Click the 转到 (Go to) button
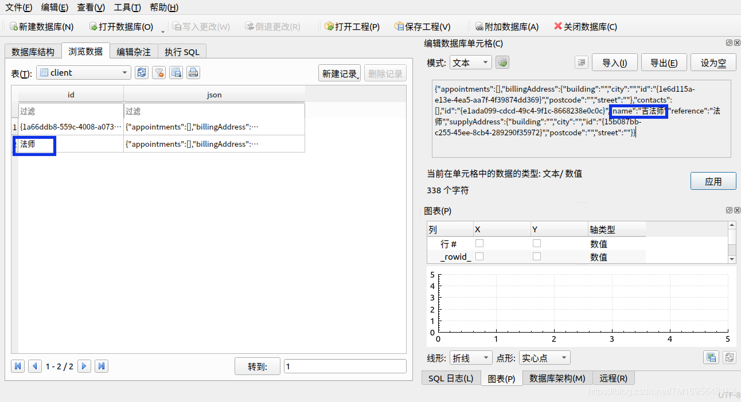 tap(258, 366)
